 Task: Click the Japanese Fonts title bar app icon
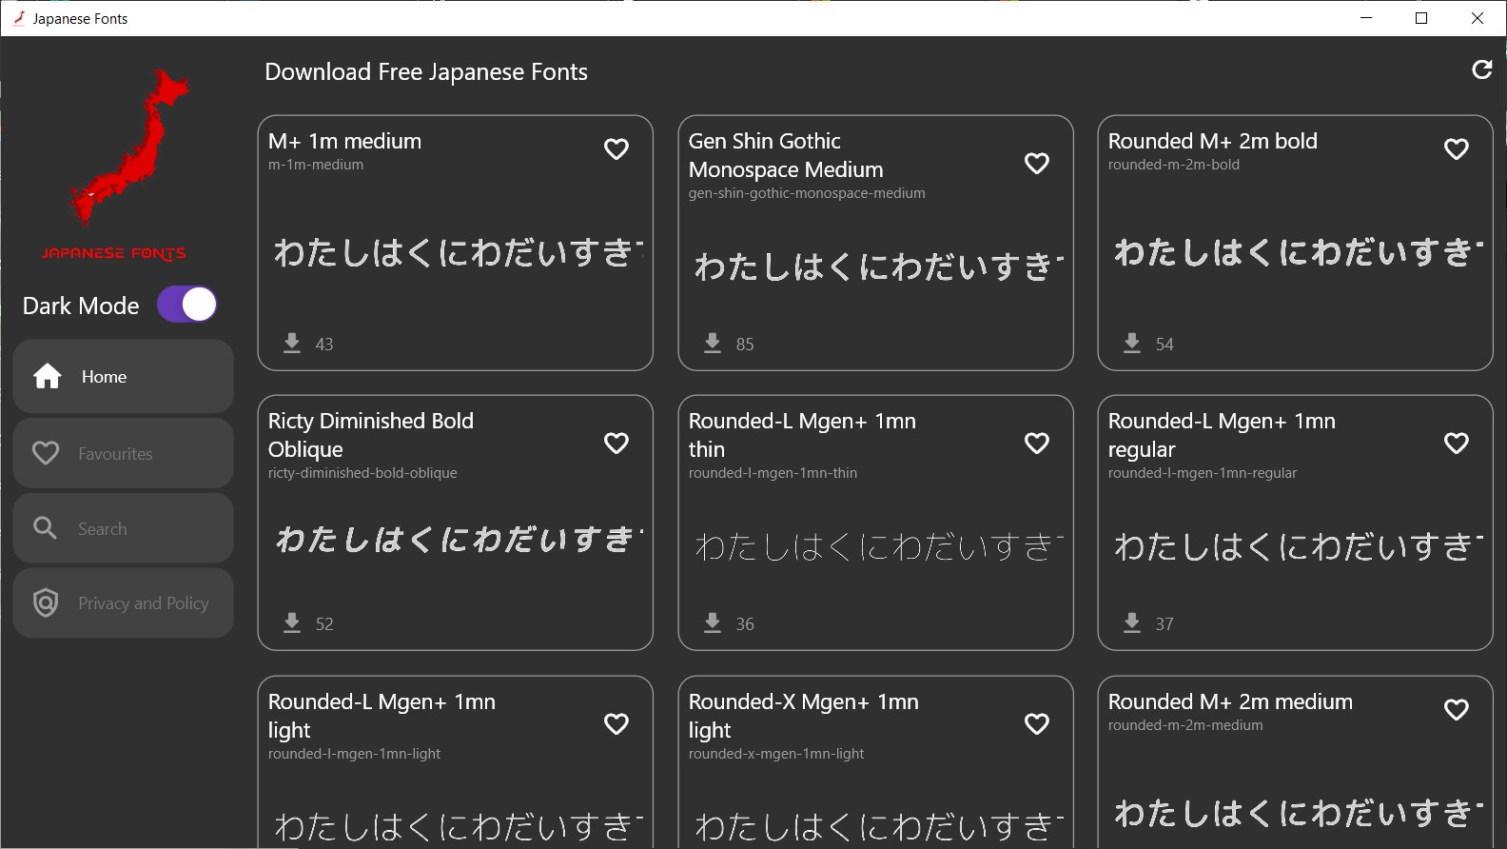tap(18, 18)
